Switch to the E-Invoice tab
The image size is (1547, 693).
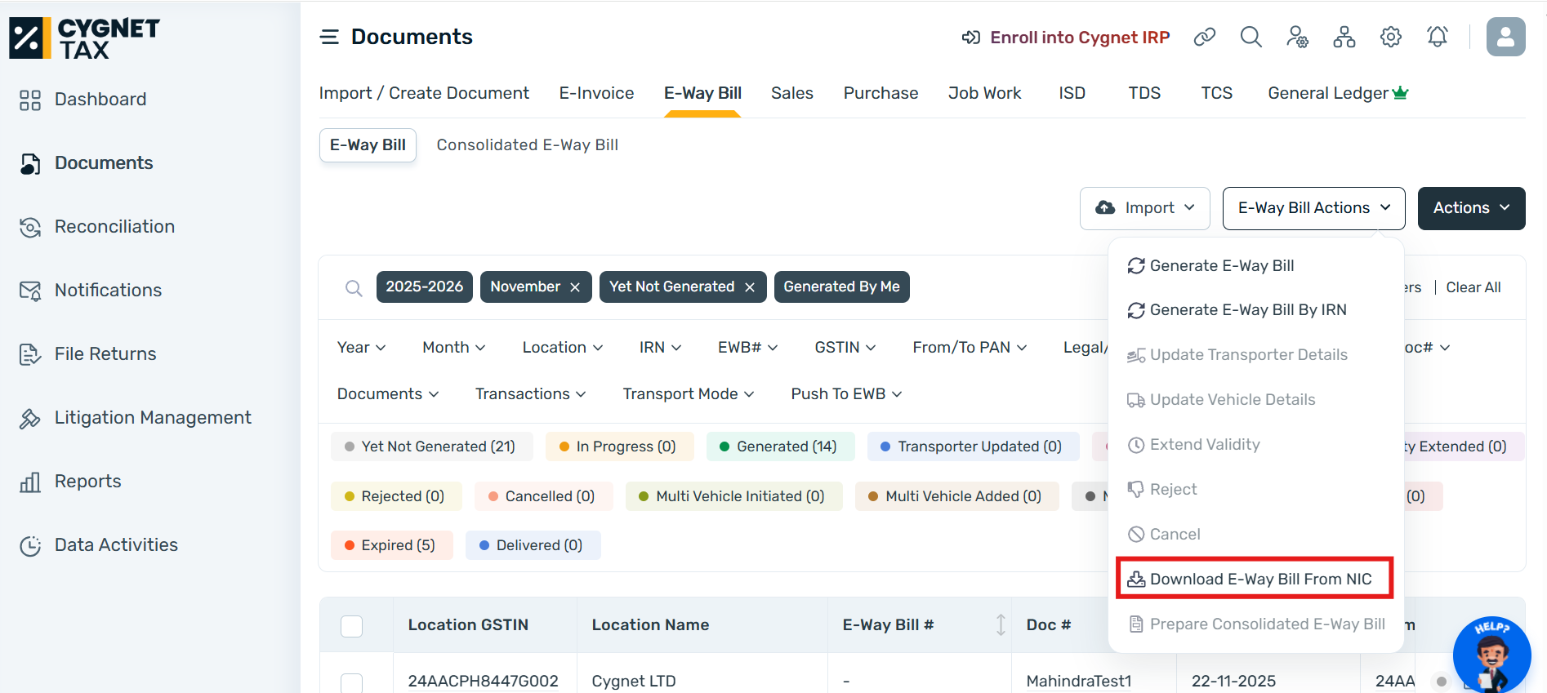point(596,93)
